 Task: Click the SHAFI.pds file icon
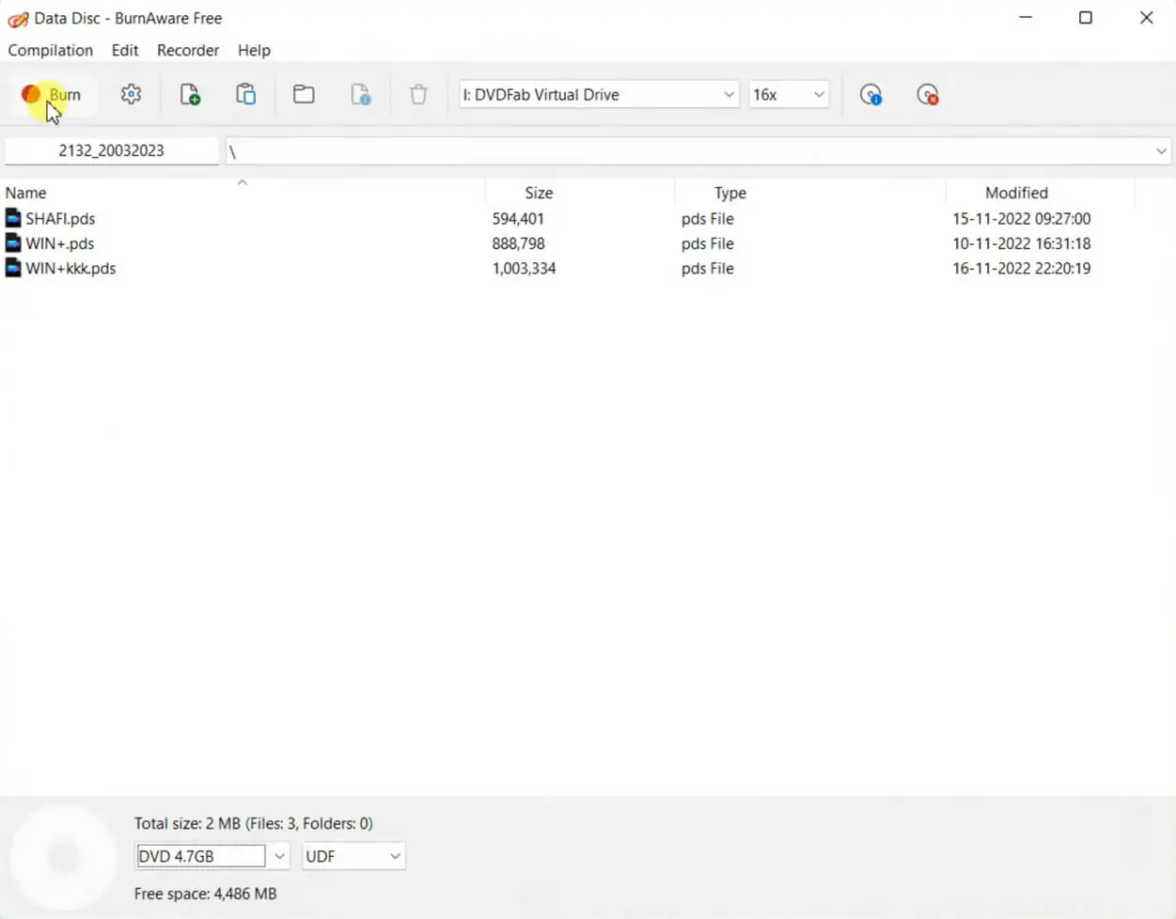[x=13, y=218]
